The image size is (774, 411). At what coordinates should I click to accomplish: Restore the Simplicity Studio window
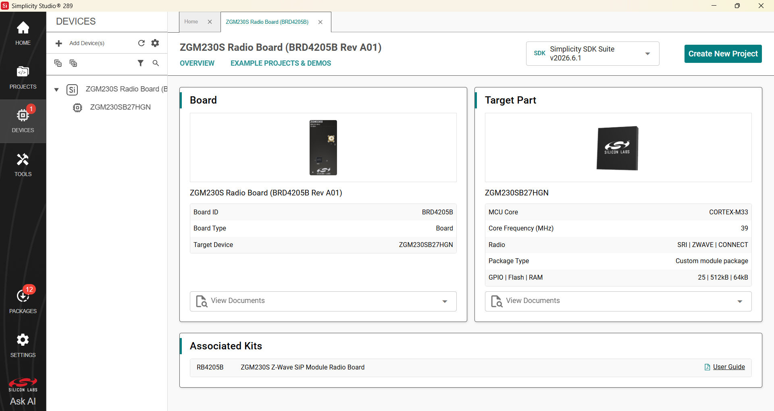tap(737, 6)
